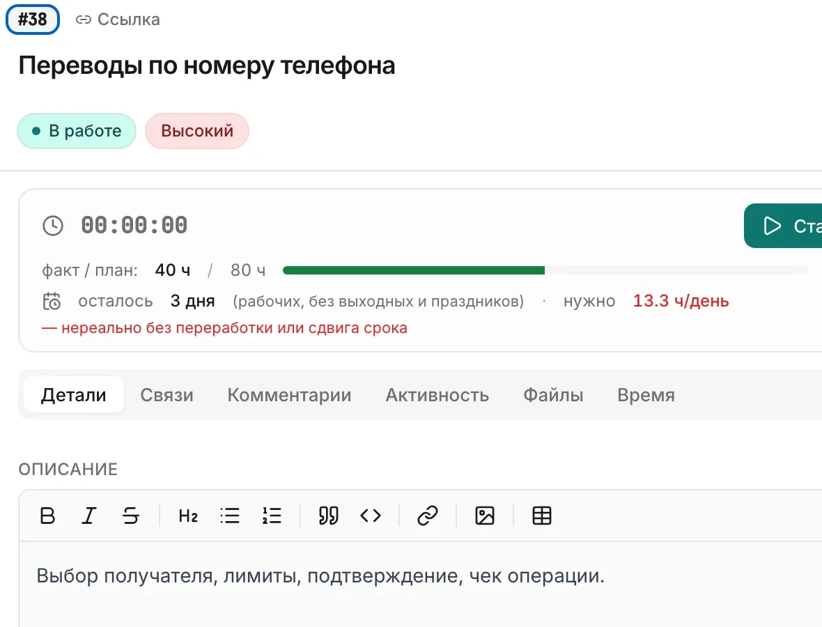This screenshot has height=627, width=822.
Task: Toggle bold formatting in description editor
Action: pyautogui.click(x=47, y=516)
